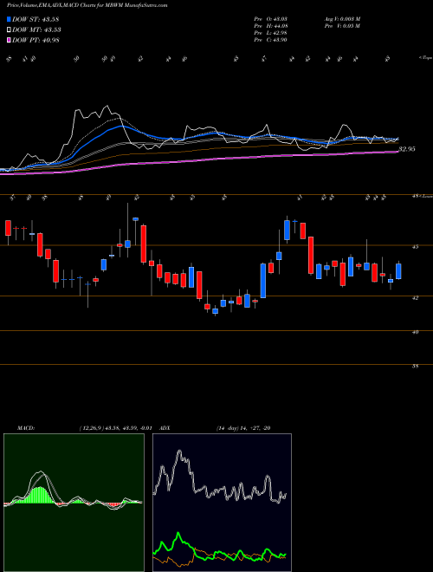Click the chart title mentioning MunafaSutra.com
Screen dimensions: 433x572
(87, 6)
